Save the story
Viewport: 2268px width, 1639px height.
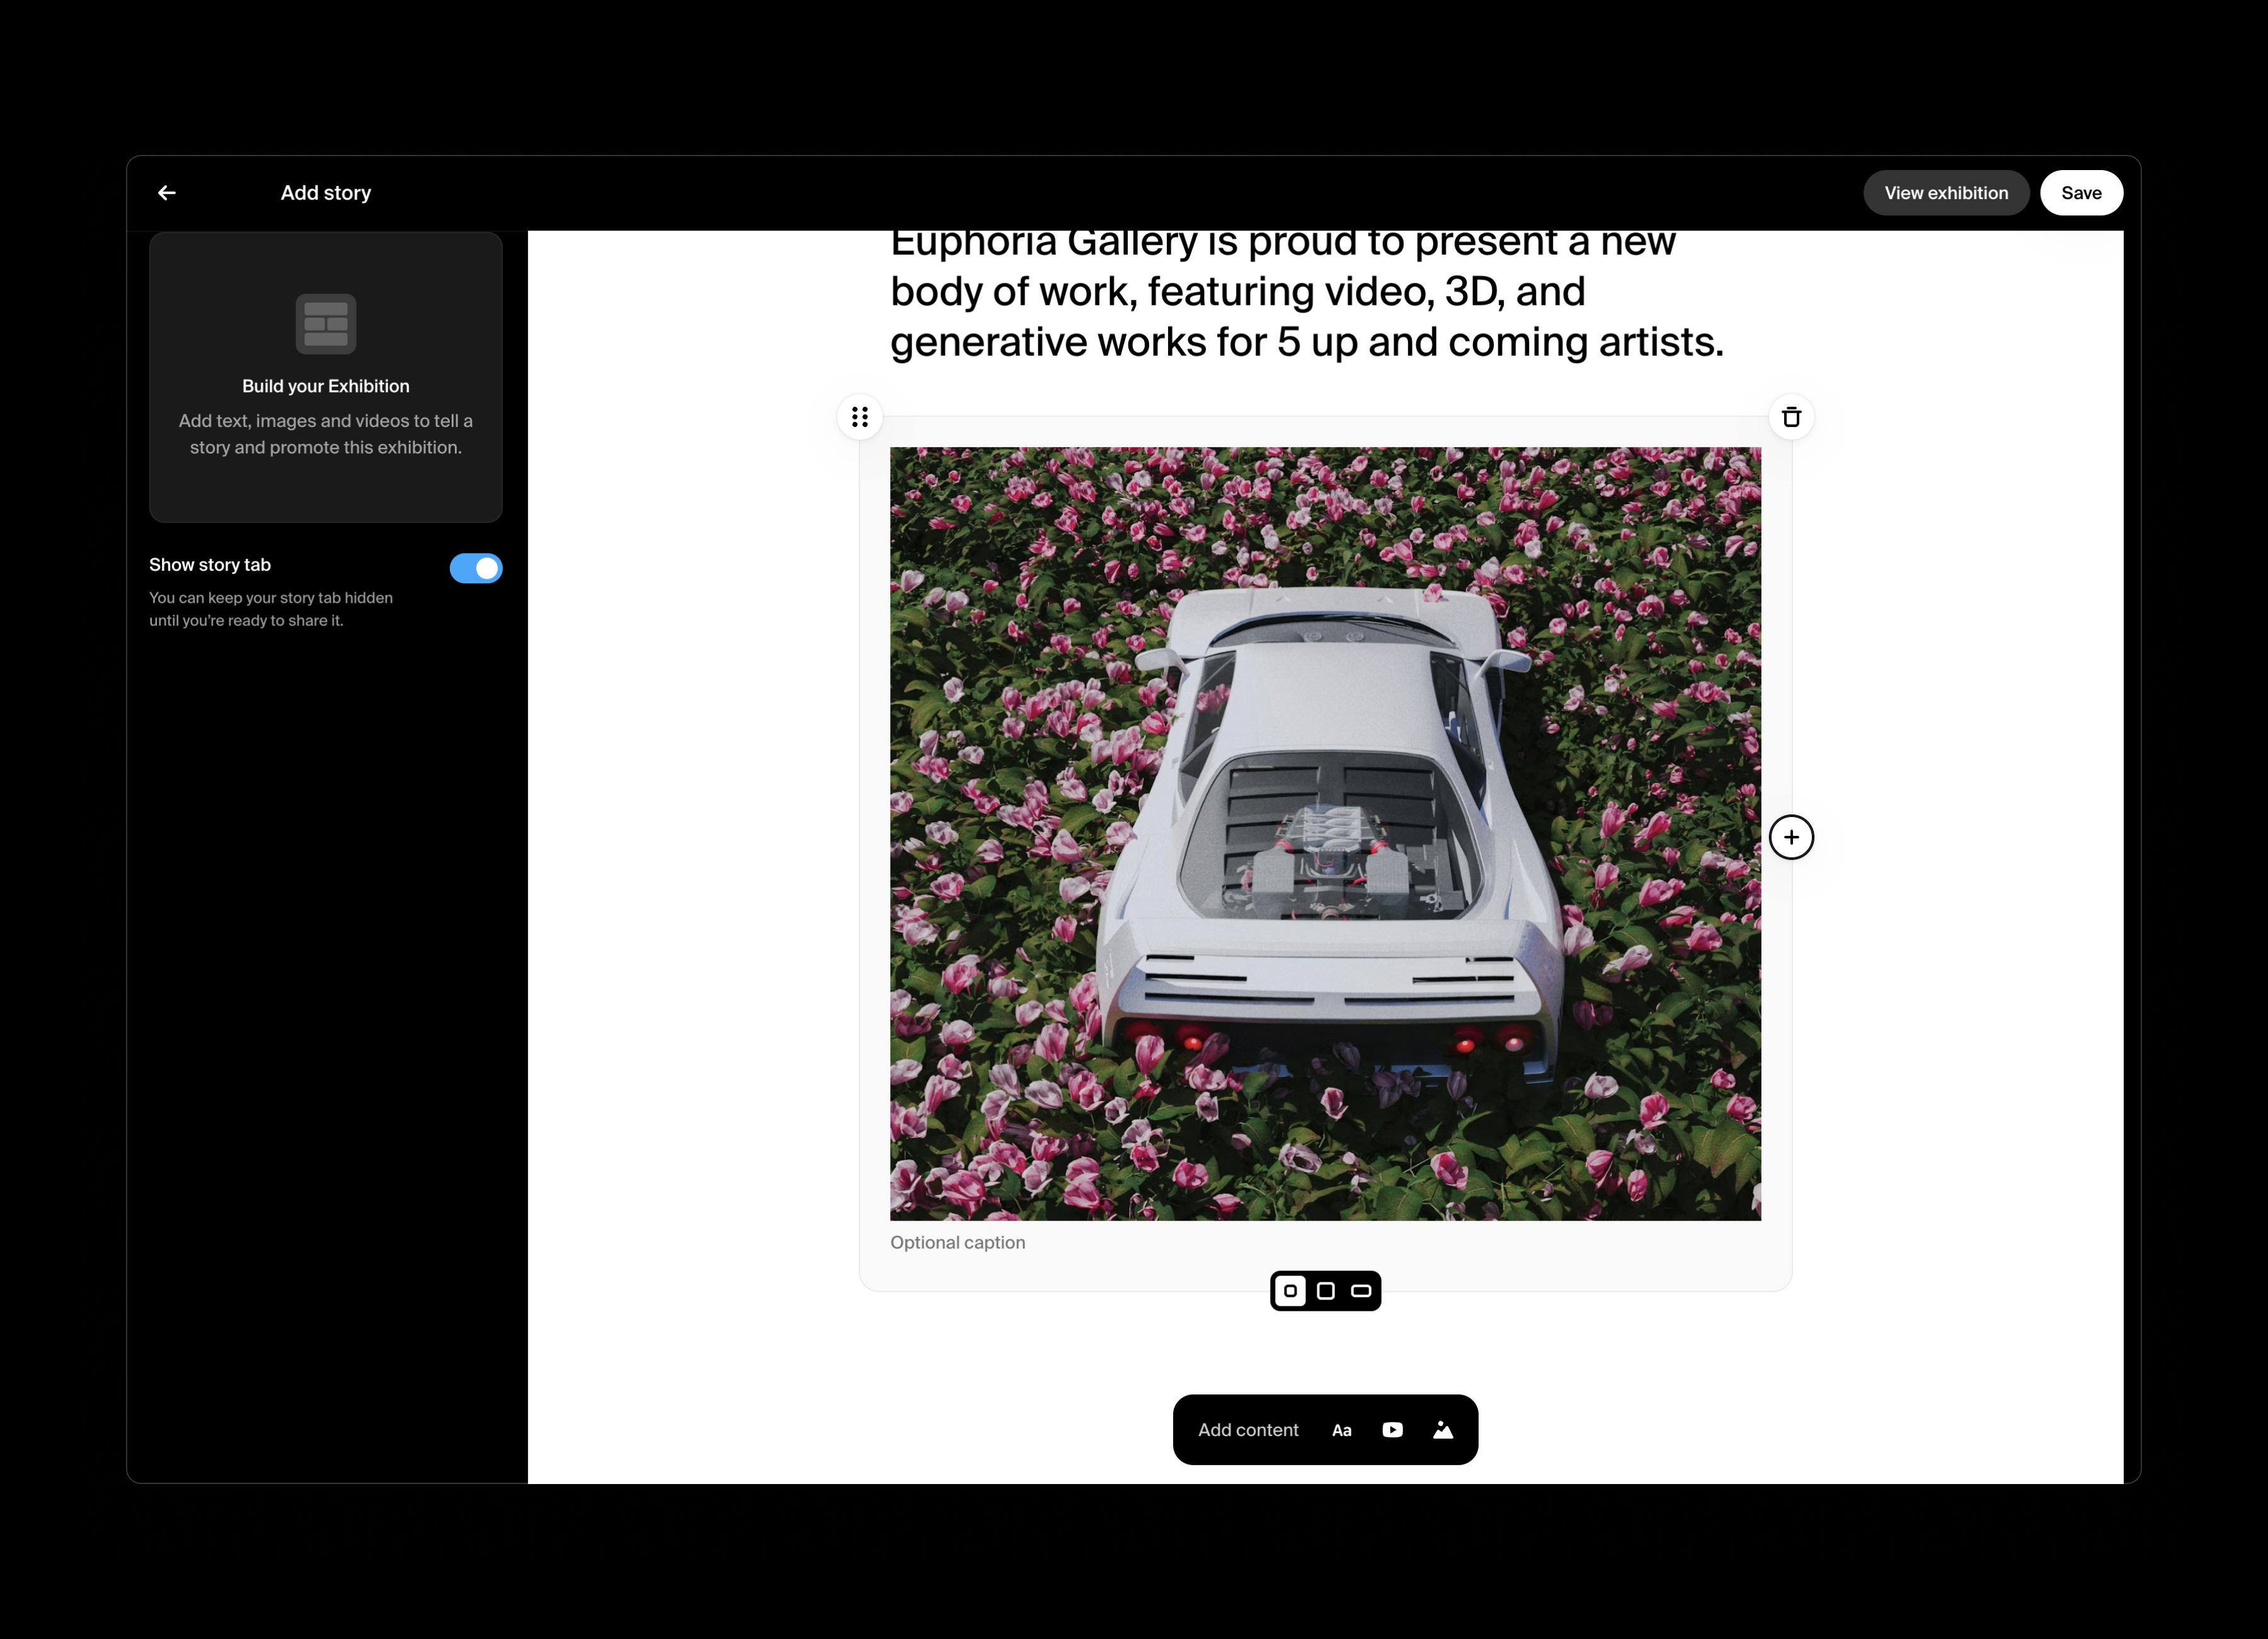point(2082,192)
